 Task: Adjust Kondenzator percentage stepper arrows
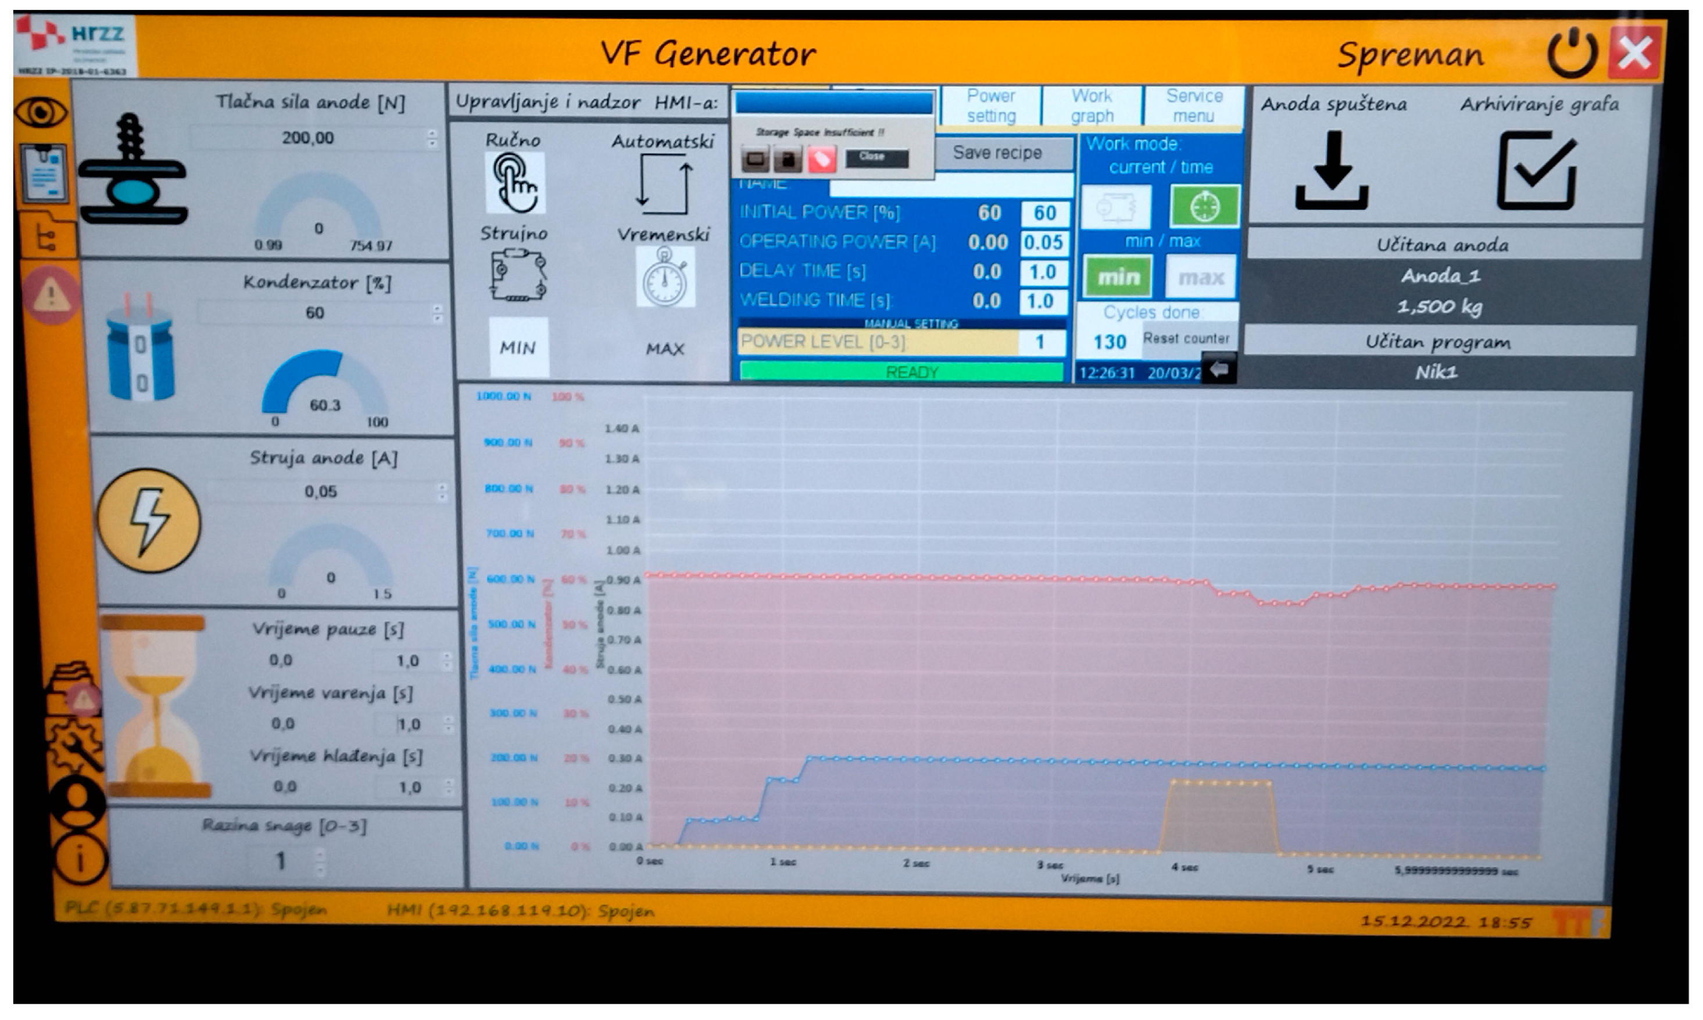pos(438,314)
